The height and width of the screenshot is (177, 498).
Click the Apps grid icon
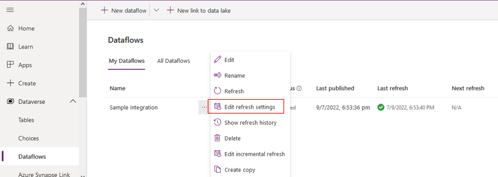(10, 65)
